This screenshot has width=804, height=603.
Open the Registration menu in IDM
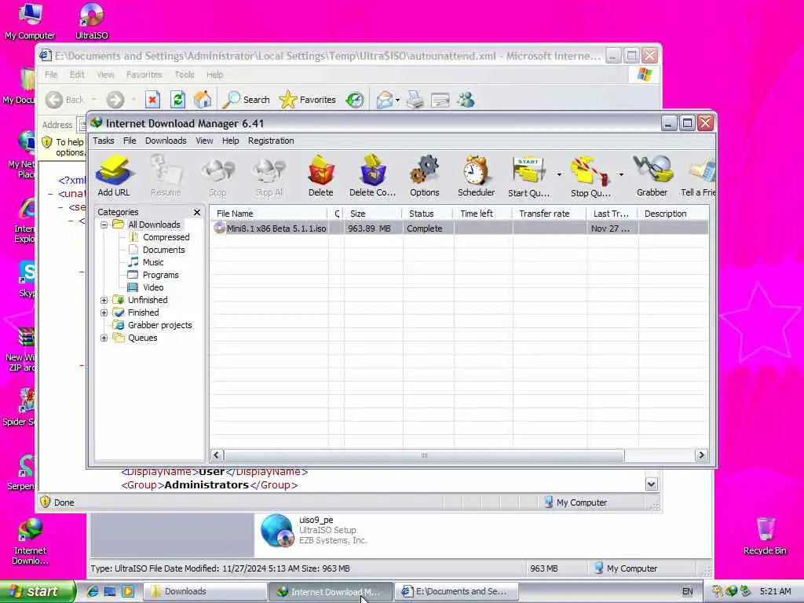[271, 141]
